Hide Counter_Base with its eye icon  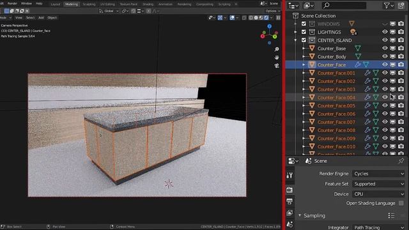pyautogui.click(x=385, y=49)
